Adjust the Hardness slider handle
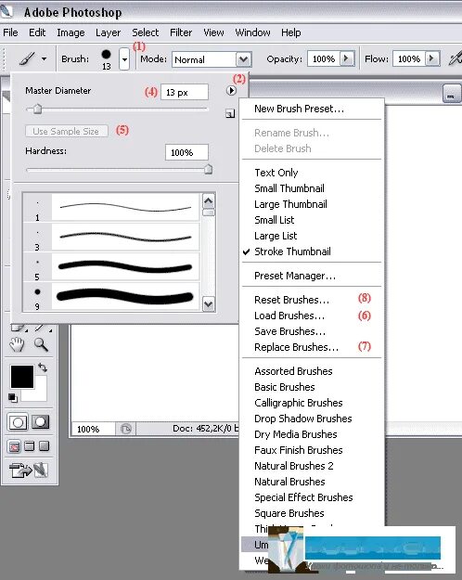 (x=208, y=170)
